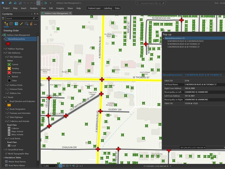Select List By Drawing Order icon
Viewport: 225px width, 169px height.
(x=6, y=24)
